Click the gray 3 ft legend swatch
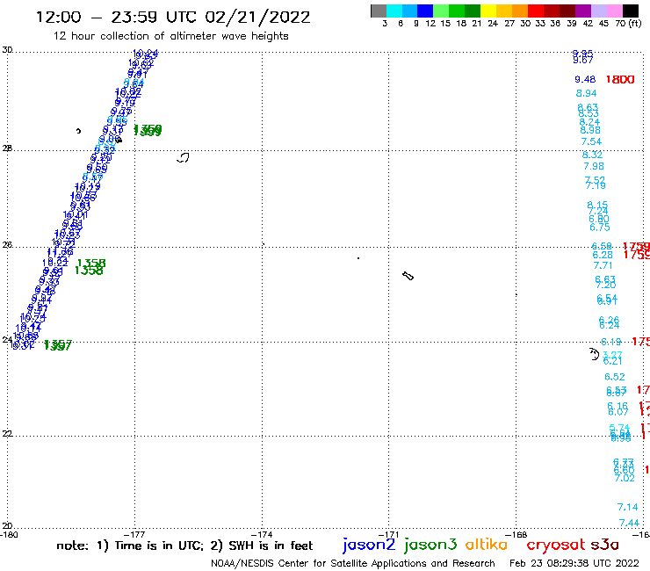 pos(379,11)
